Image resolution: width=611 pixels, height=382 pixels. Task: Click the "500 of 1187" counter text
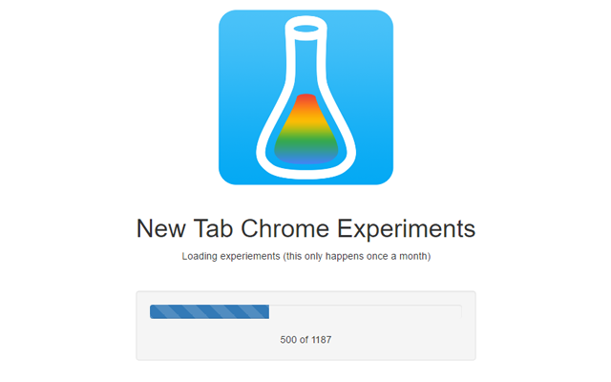click(305, 340)
